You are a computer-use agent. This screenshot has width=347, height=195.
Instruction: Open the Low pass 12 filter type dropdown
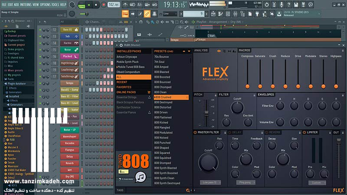[x=210, y=182]
